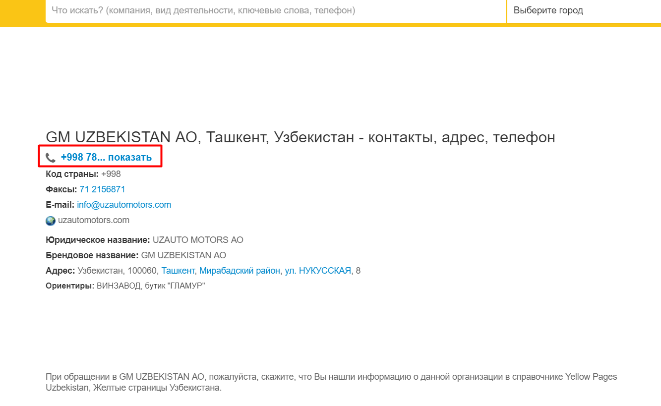The image size is (661, 406).
Task: Click the 'Ориентиры:' landmarks label
Action: click(x=70, y=286)
